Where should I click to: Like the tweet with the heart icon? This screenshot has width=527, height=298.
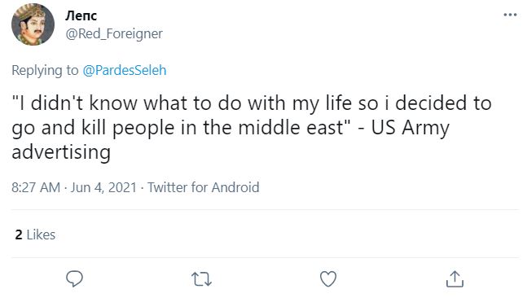pyautogui.click(x=328, y=278)
